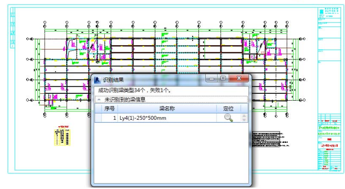Click the 定位 column header

point(228,108)
